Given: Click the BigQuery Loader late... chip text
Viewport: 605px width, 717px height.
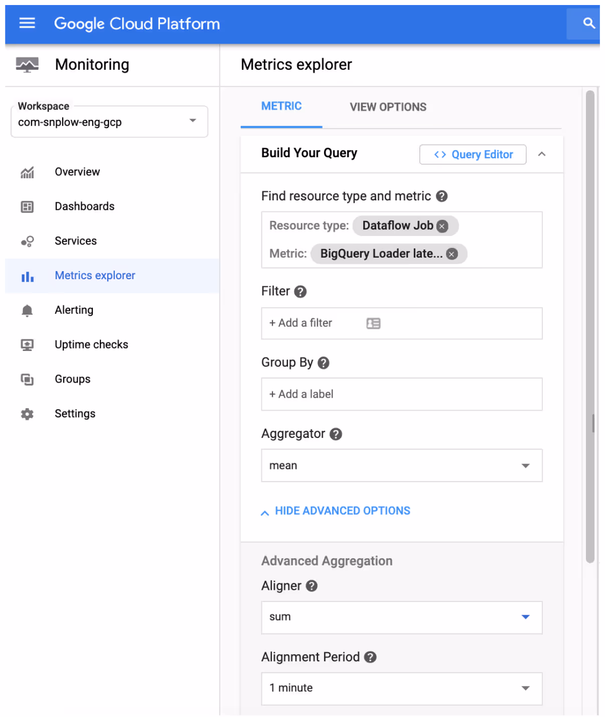Looking at the screenshot, I should (x=381, y=254).
